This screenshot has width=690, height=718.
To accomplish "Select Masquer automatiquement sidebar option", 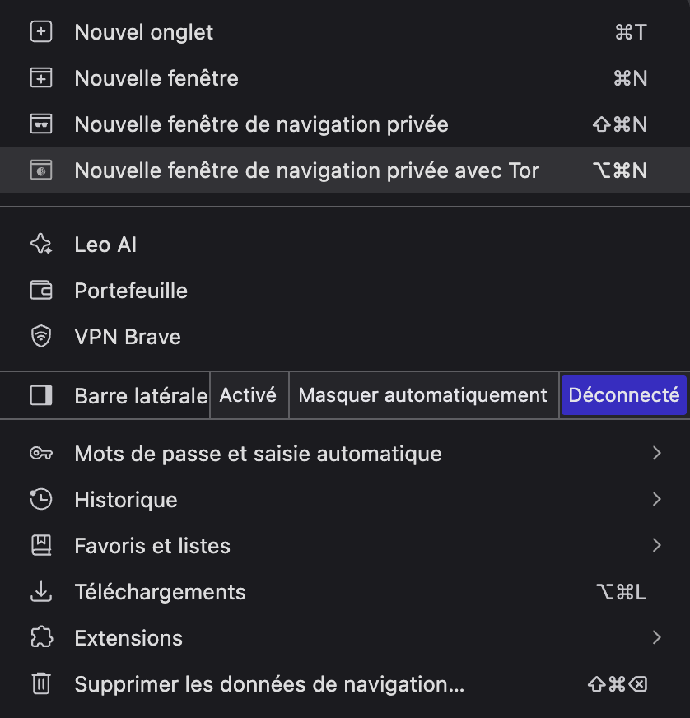I will (422, 395).
